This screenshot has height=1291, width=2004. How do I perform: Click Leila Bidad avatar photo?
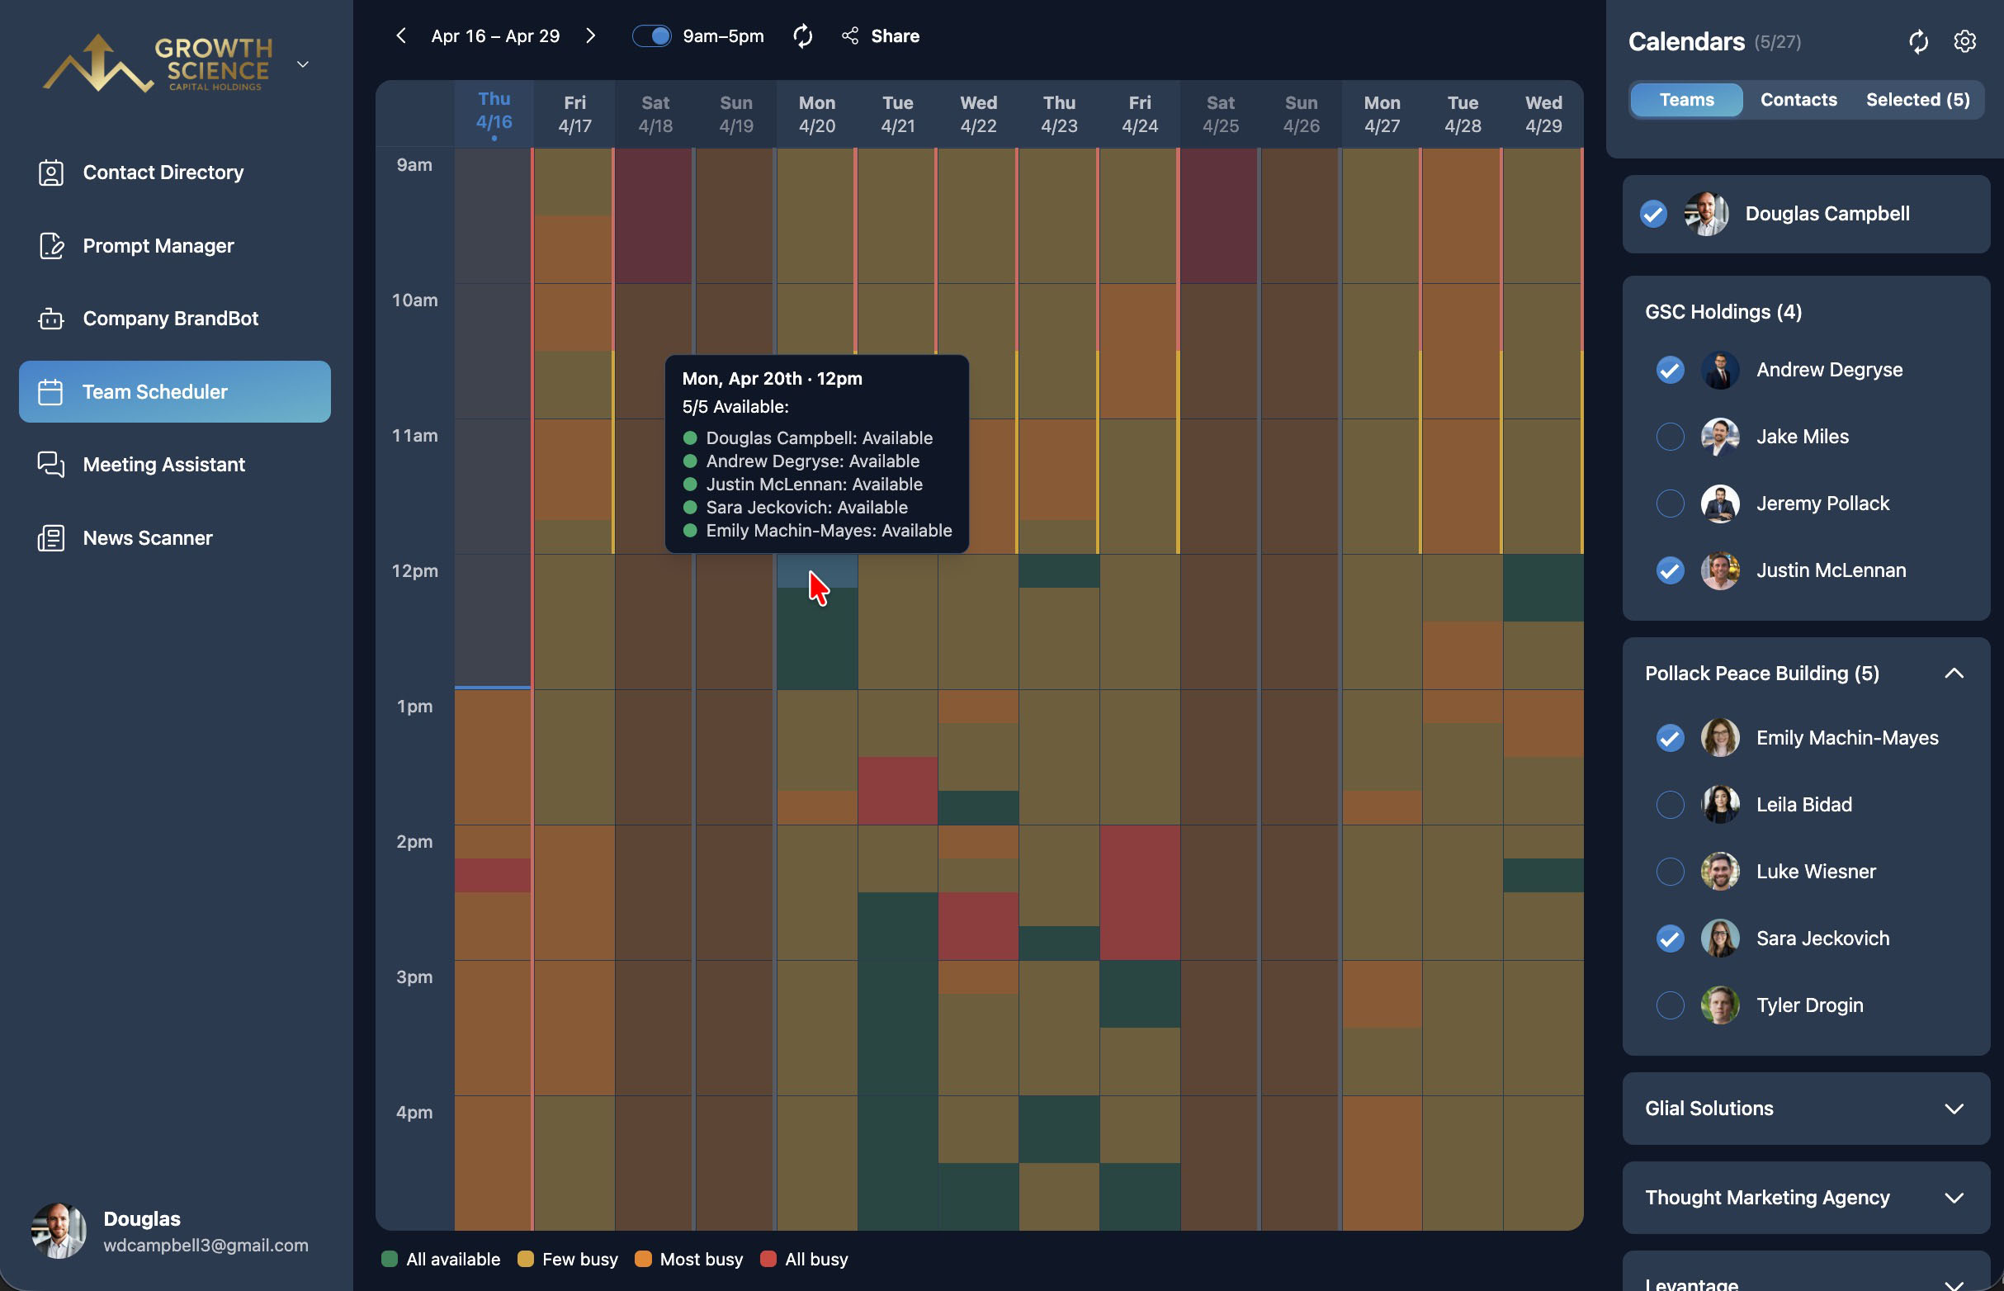[1720, 805]
